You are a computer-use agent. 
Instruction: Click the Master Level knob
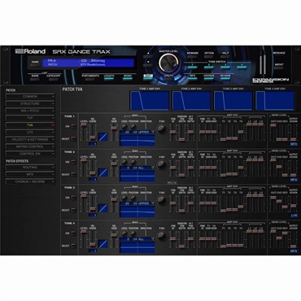point(168,63)
